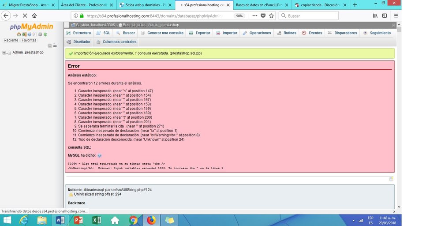Toggle the Firefox sidebar icon
The width and height of the screenshot is (441, 226).
(x=385, y=16)
